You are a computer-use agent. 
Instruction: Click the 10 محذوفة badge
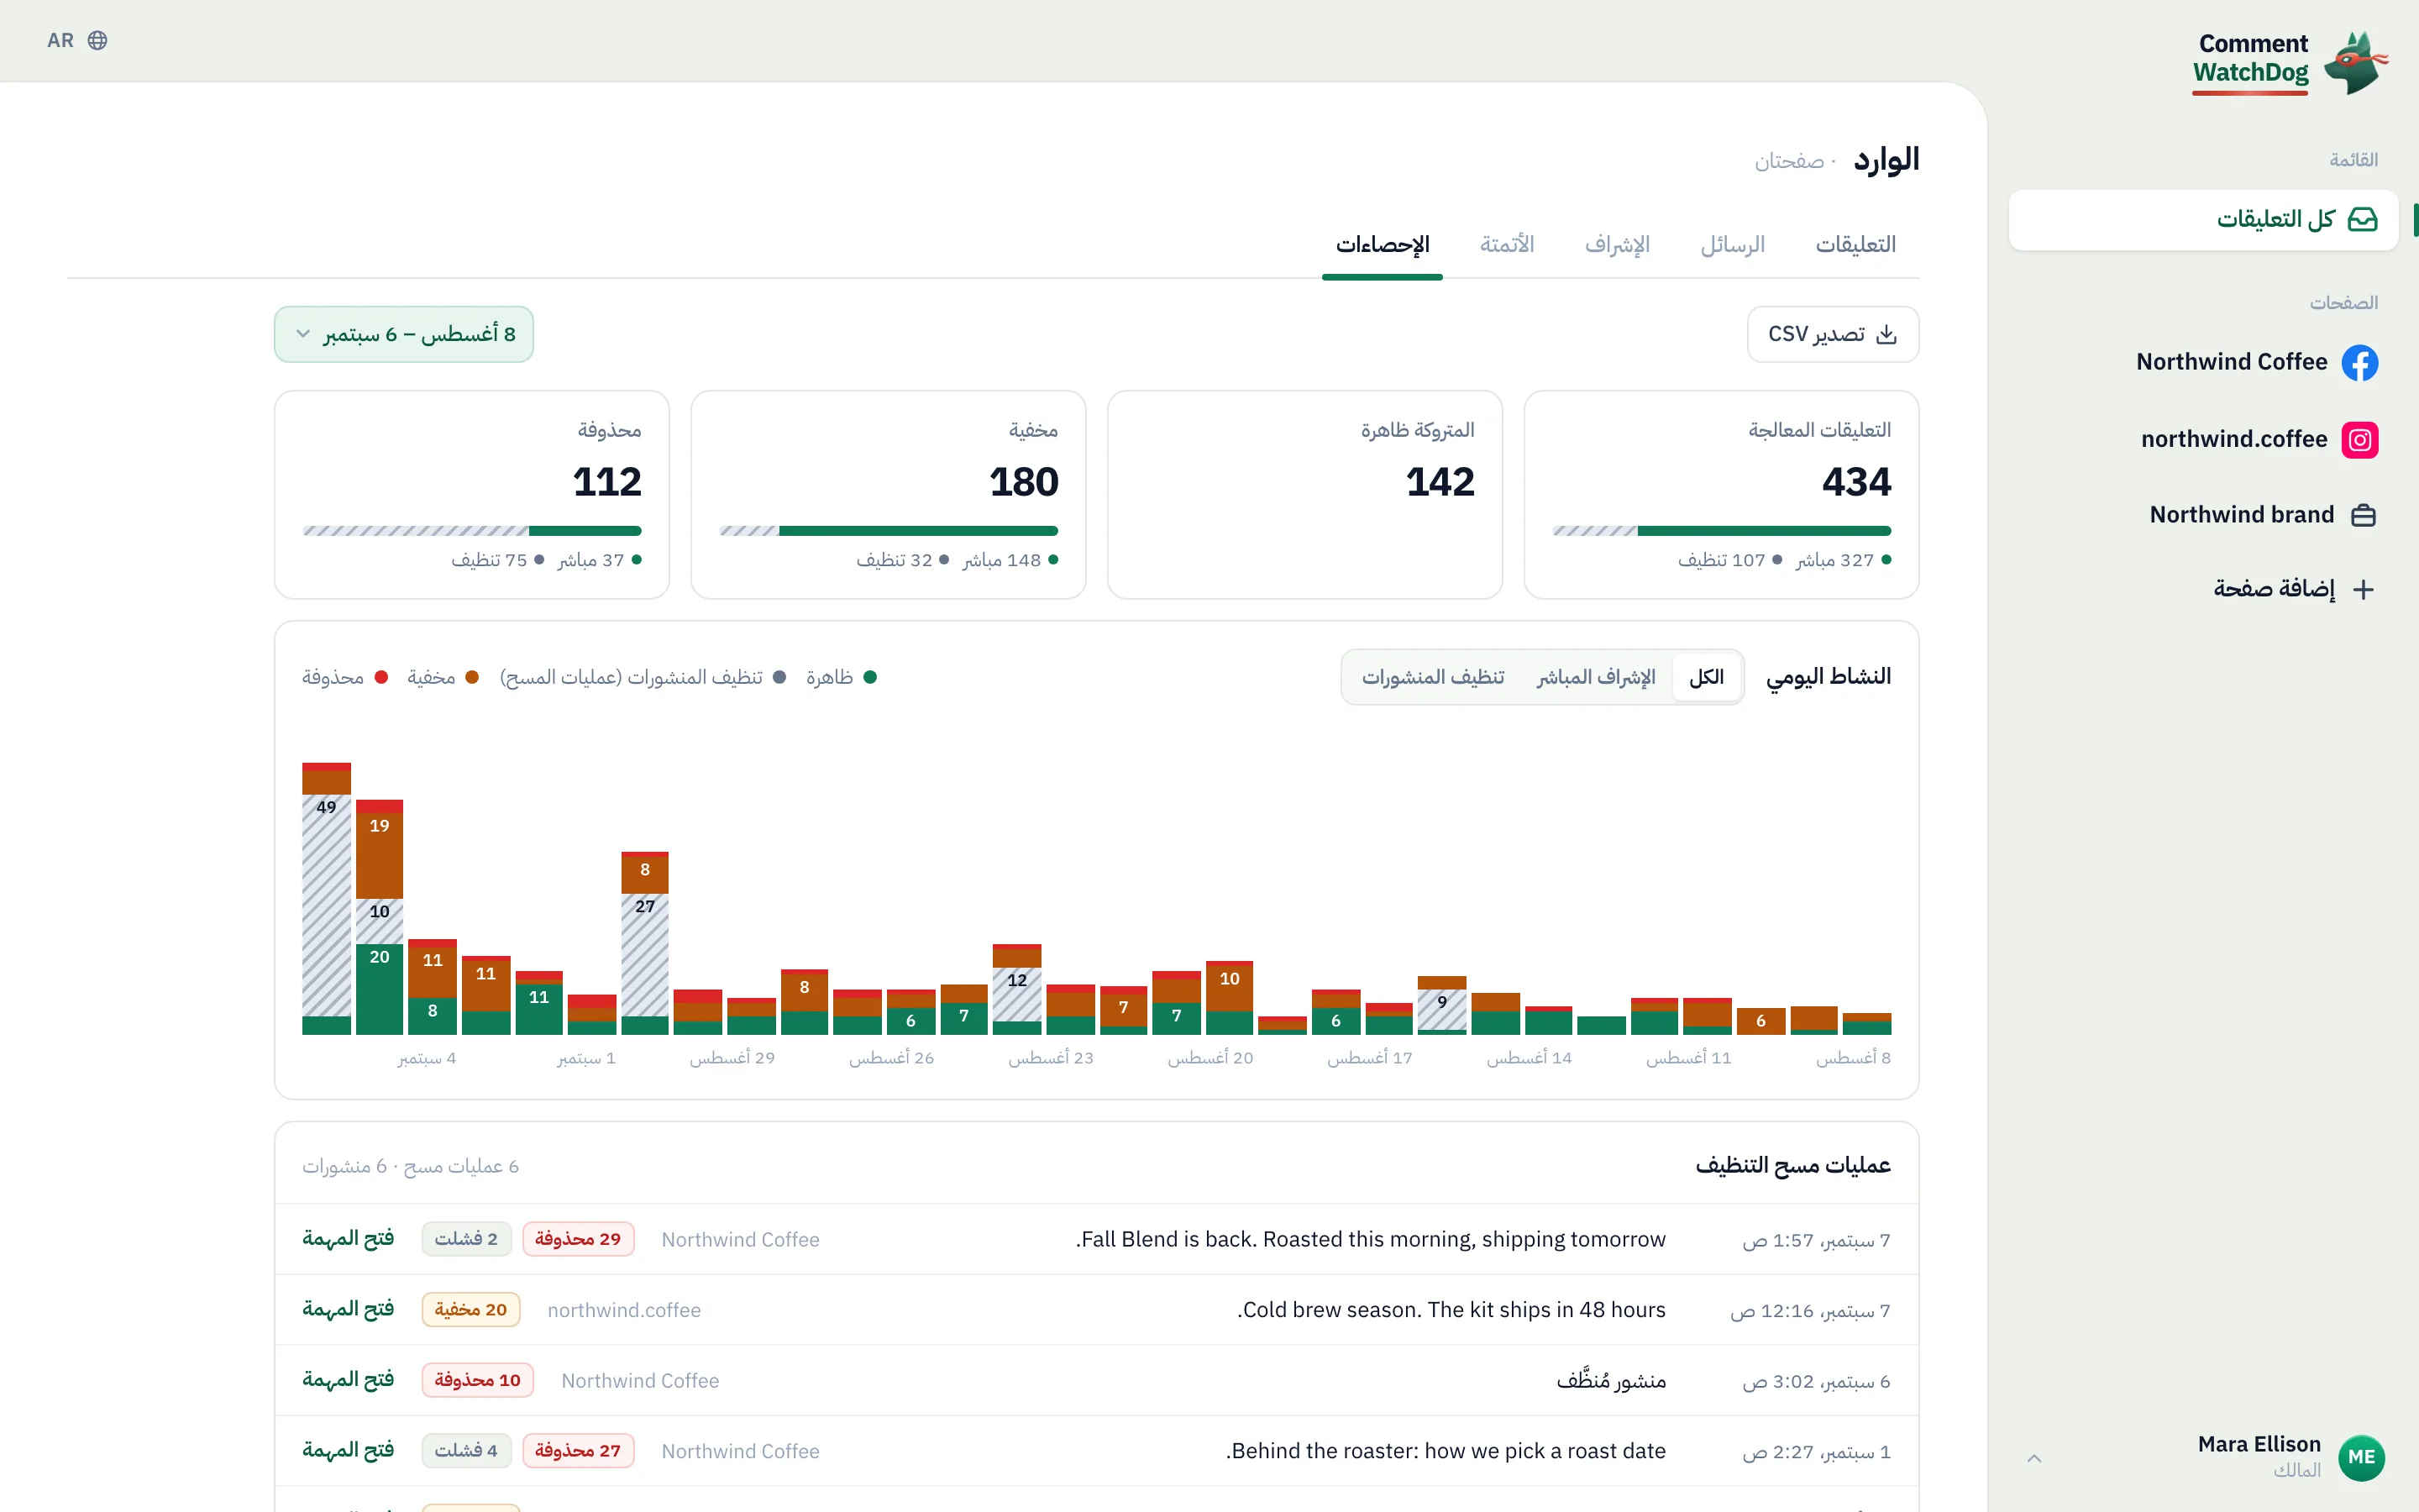pos(477,1380)
